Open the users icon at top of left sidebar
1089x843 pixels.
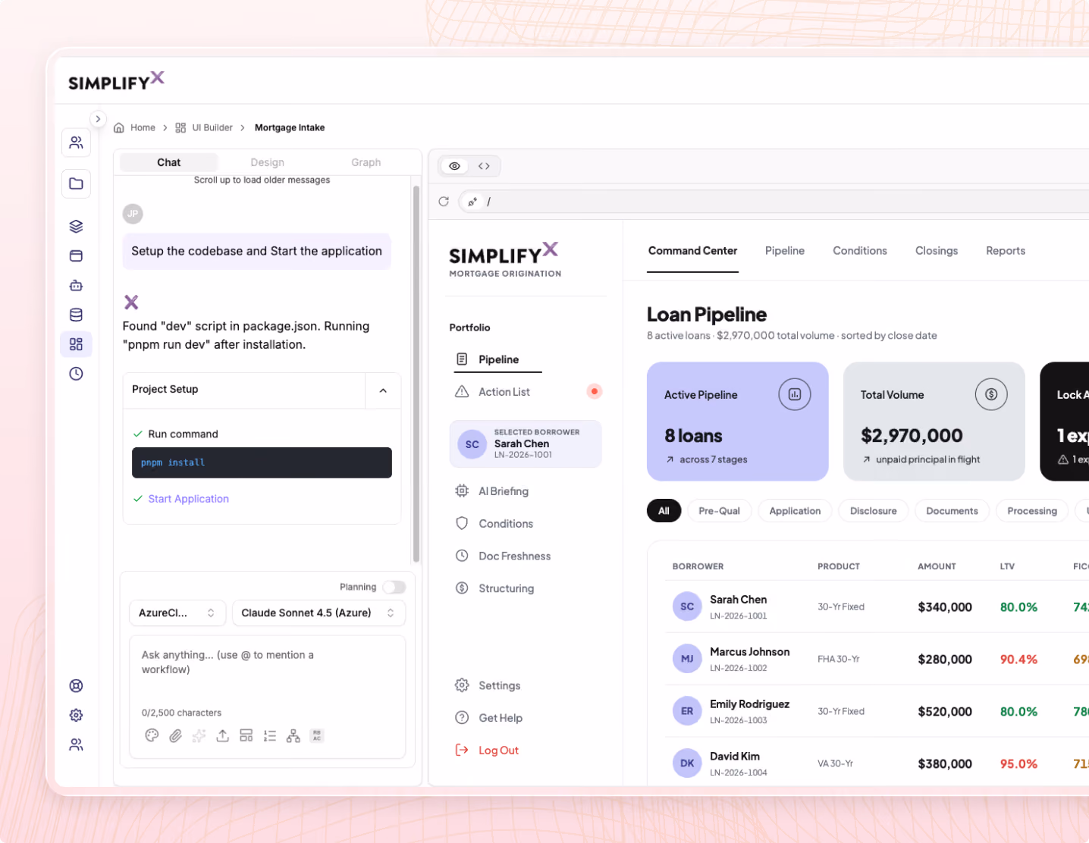click(x=76, y=143)
